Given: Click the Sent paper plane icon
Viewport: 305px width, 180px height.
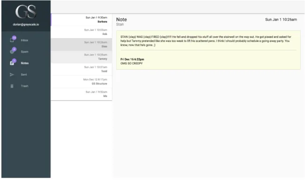Looking at the screenshot, I should (12, 75).
